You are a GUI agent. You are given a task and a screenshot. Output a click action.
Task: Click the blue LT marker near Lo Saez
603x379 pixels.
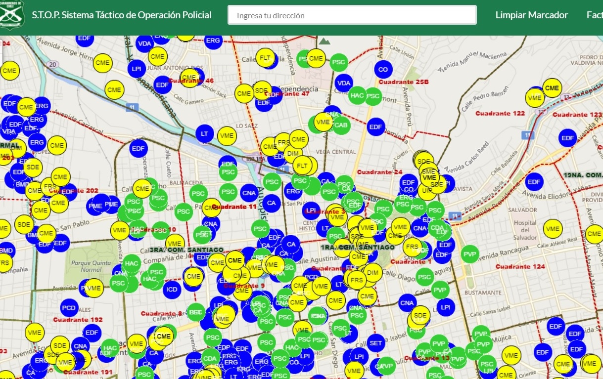coord(204,133)
